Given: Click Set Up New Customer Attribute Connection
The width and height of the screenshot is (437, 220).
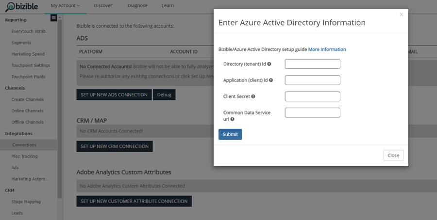Looking at the screenshot, I should tap(134, 201).
